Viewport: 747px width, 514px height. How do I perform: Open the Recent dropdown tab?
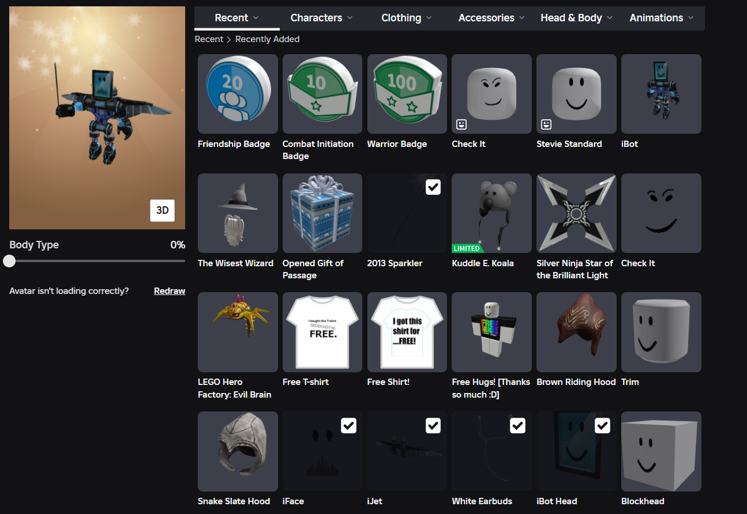237,18
